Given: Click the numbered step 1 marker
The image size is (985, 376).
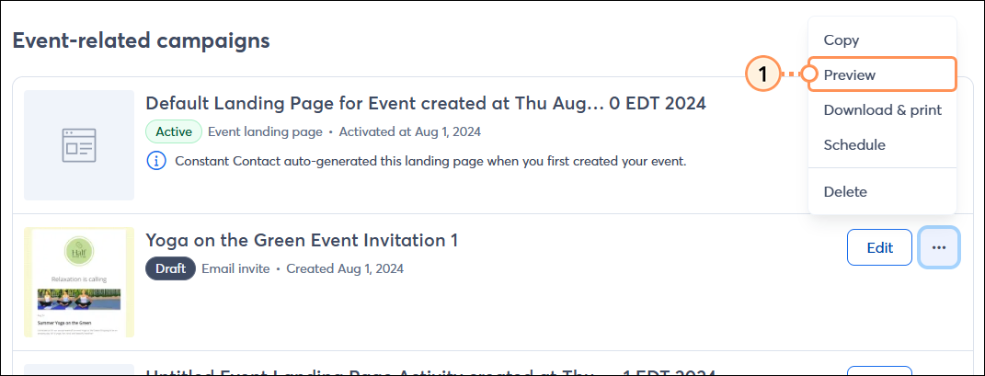Looking at the screenshot, I should tap(762, 74).
